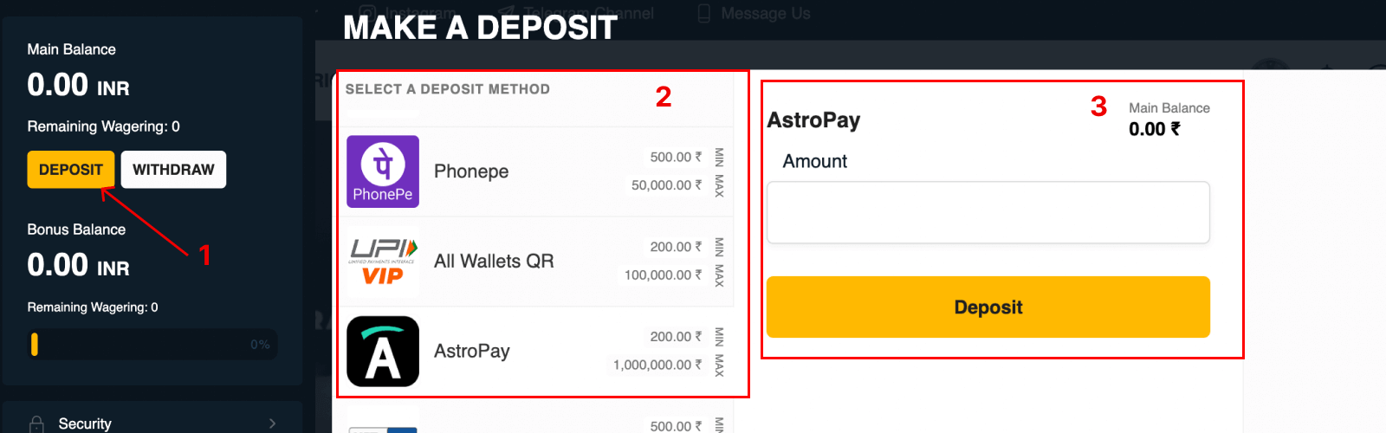Click the partially visible payment logo at bottom
Viewport: 1386px width, 433px height.
tap(383, 424)
